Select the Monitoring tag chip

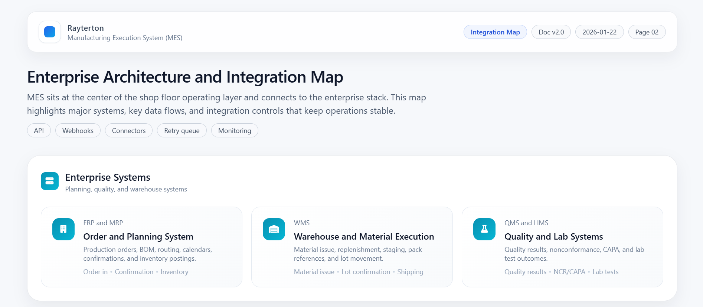pyautogui.click(x=235, y=131)
